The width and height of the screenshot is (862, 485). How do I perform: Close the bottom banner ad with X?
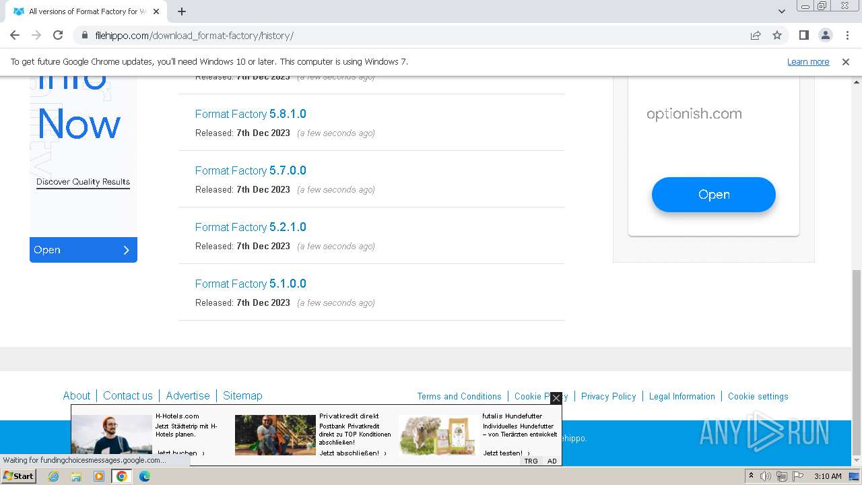tap(556, 398)
